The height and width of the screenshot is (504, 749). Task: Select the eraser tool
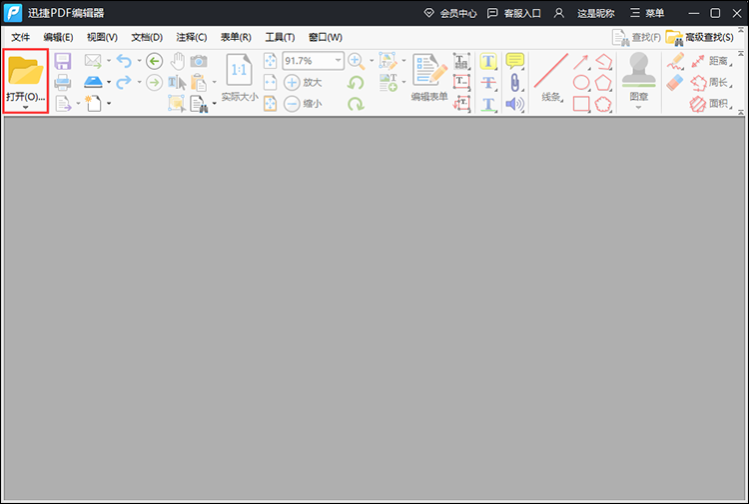tap(675, 82)
